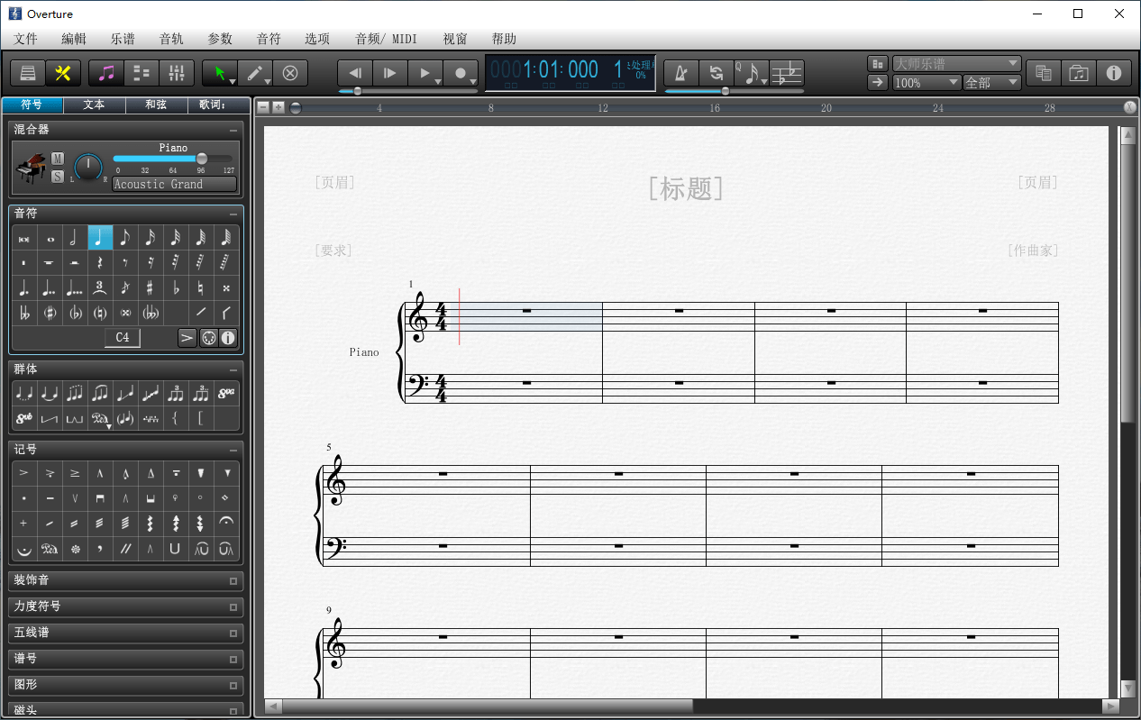The width and height of the screenshot is (1141, 720).
Task: Click the [作曲家] composer placeholder
Action: 1033,251
